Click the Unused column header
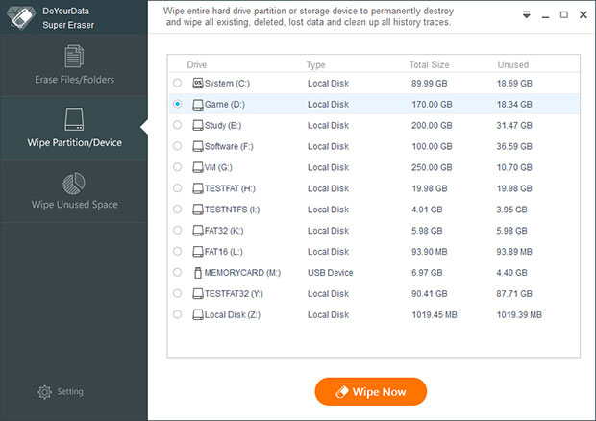This screenshot has height=421, width=596. [x=512, y=64]
